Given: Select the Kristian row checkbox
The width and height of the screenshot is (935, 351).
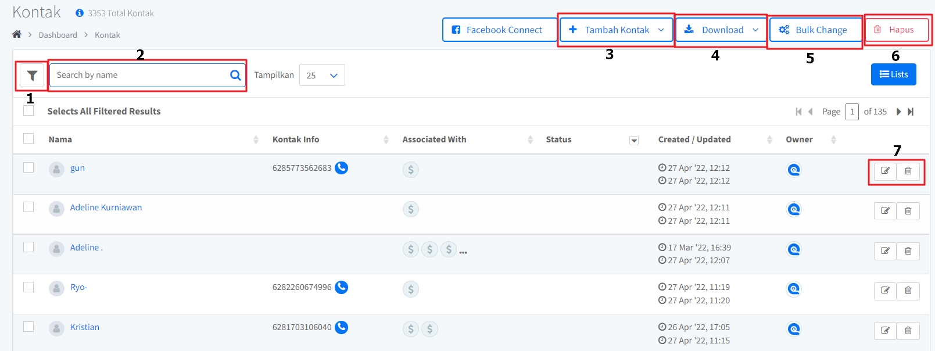Looking at the screenshot, I should click(28, 327).
